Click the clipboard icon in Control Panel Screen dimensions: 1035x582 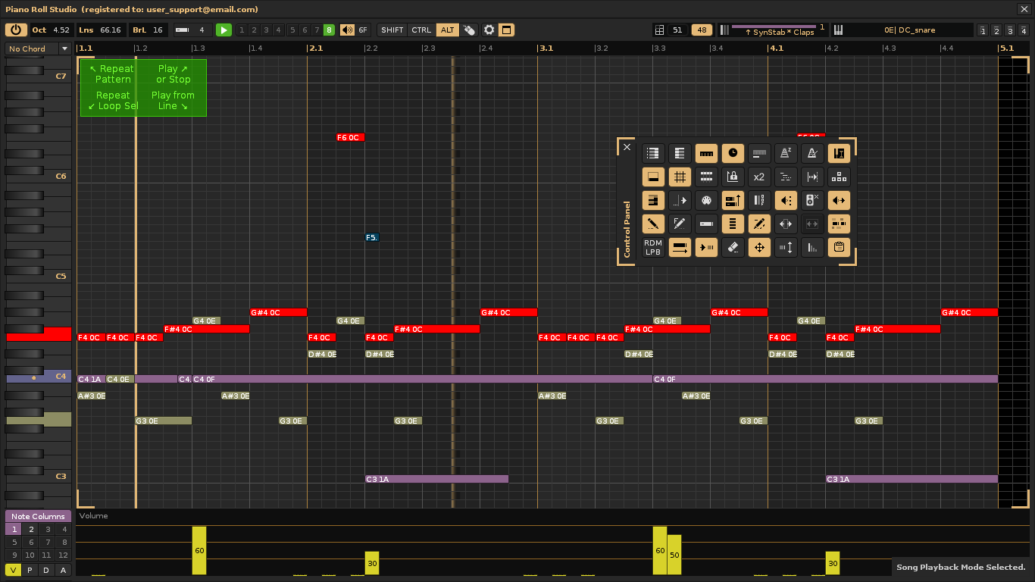point(839,248)
